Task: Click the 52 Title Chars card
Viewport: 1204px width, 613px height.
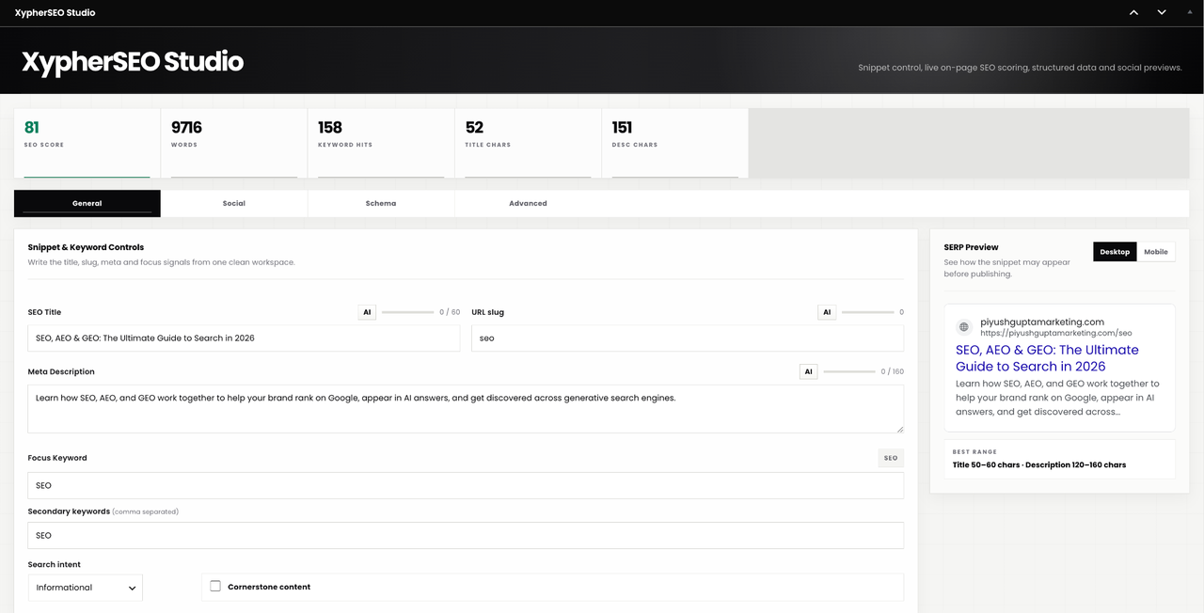Action: tap(528, 143)
